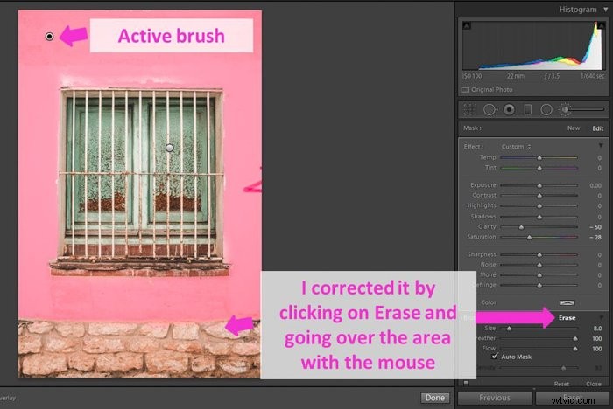Click the Clarity slider handle
613x409 pixels.
coord(521,226)
